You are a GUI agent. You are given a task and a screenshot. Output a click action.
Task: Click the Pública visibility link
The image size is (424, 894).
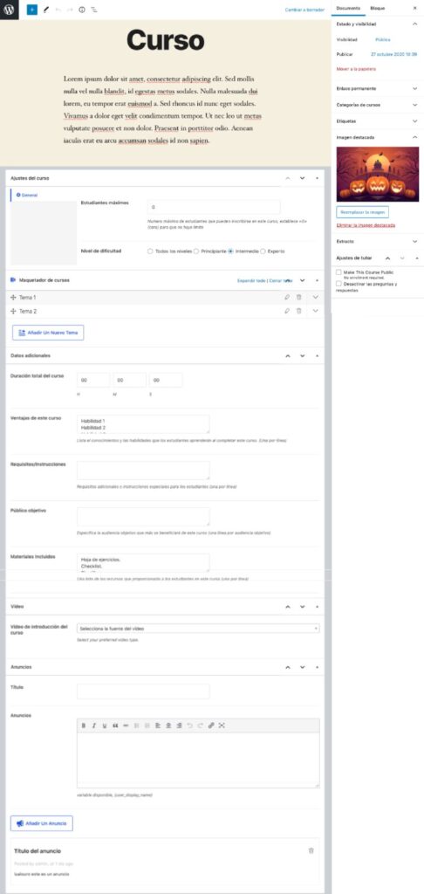383,40
